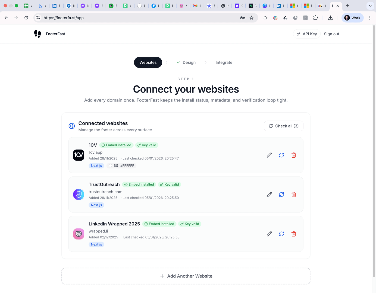Delete the TrustOutreach website
This screenshot has height=293, width=376.
pos(294,195)
